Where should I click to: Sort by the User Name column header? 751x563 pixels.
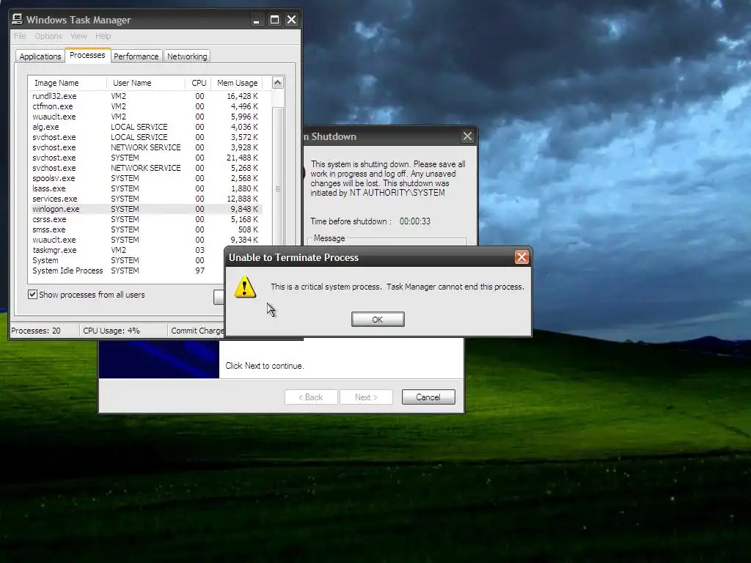[146, 83]
